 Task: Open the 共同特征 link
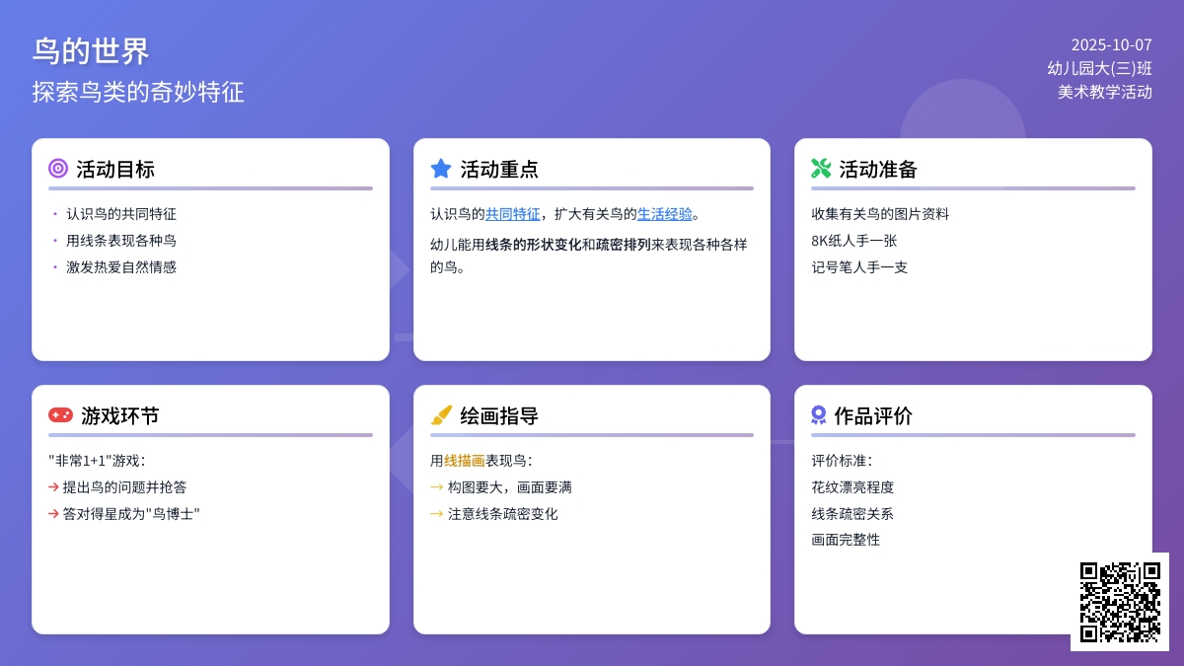pyautogui.click(x=512, y=214)
